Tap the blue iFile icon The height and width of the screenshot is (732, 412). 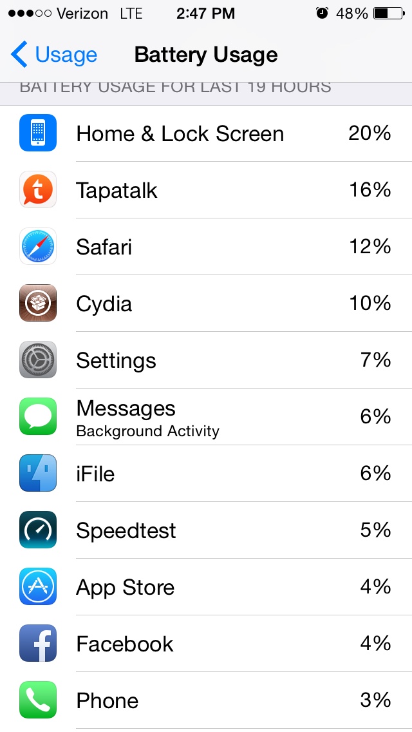[x=38, y=473]
